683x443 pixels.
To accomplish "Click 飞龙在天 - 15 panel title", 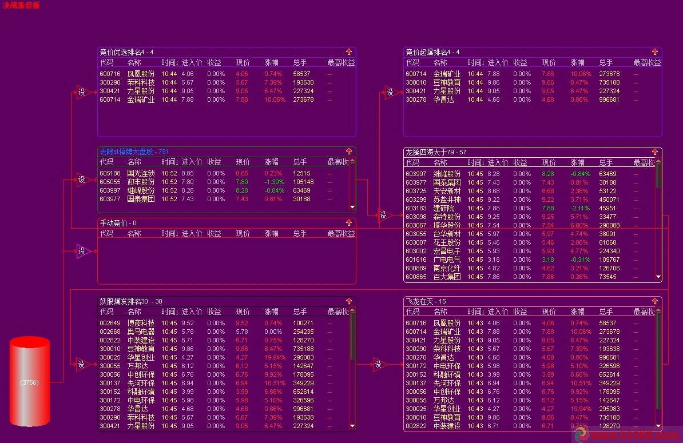I will point(426,301).
